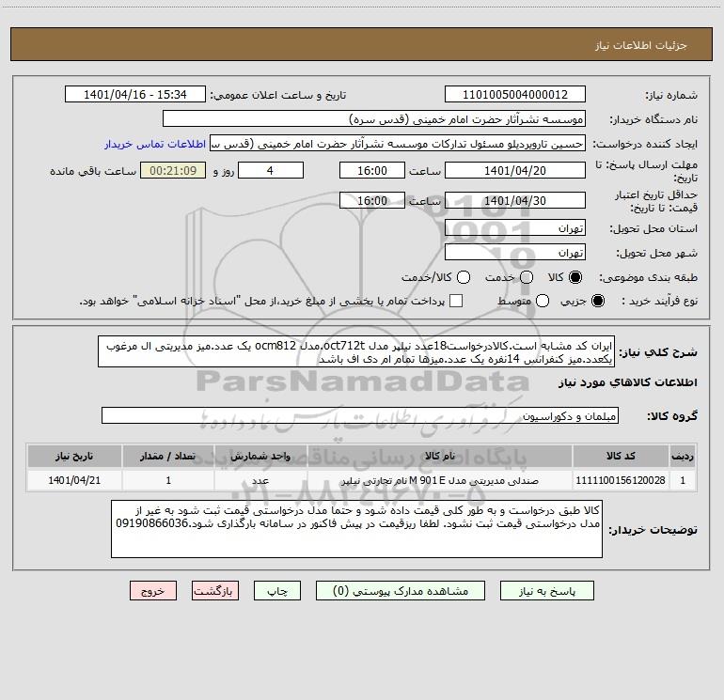This screenshot has height=700, width=724.
Task: Click the شهر محل تحویل field تهران
Action: [x=515, y=253]
